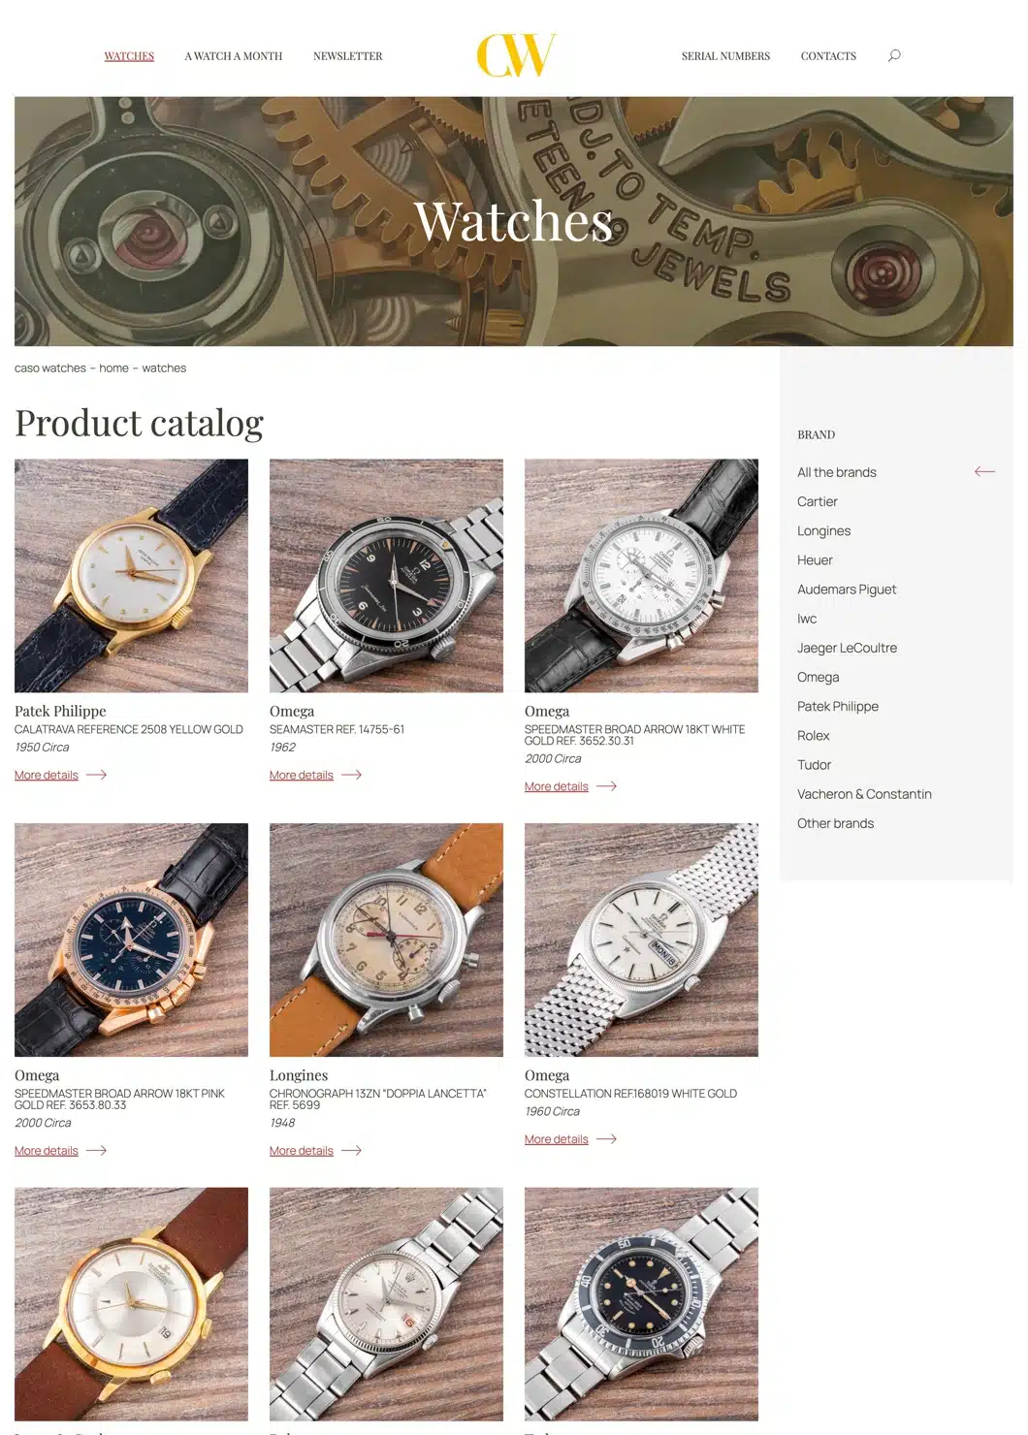This screenshot has height=1435, width=1028.
Task: Filter catalog by Rolex brand
Action: pyautogui.click(x=813, y=736)
